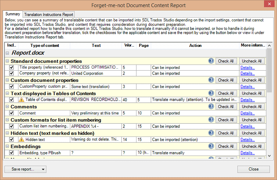Screen dimensions: 277x180
Task: Open help icon for Standard document properties
Action: [x=211, y=61]
